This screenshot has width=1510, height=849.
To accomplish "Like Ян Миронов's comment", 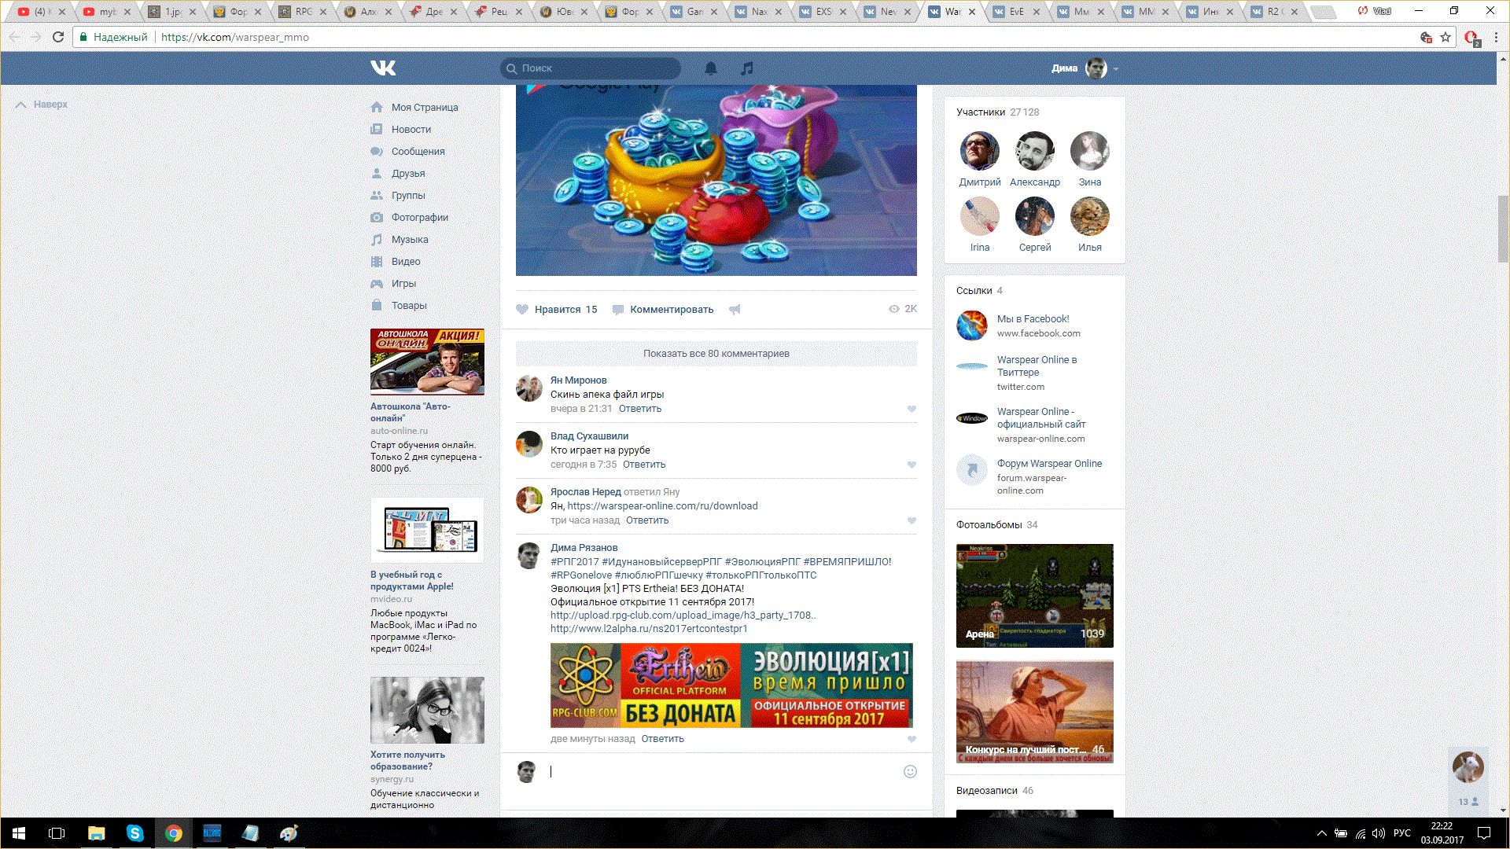I will (x=912, y=409).
